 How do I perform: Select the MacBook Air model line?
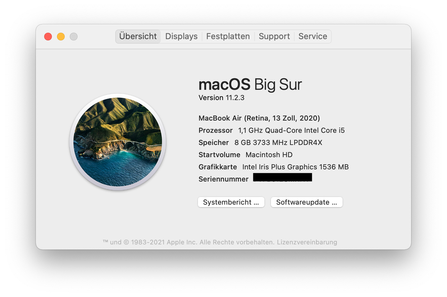[x=259, y=118]
